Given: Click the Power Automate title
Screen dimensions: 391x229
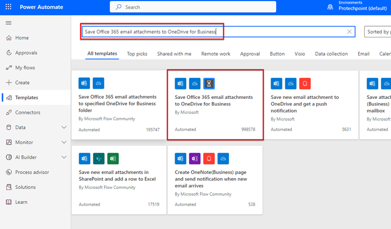Looking at the screenshot, I should coord(42,7).
